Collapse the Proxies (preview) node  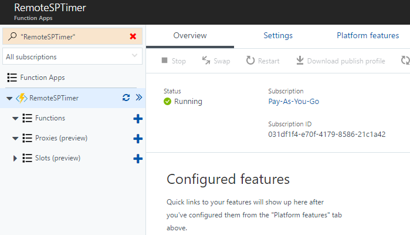click(15, 138)
